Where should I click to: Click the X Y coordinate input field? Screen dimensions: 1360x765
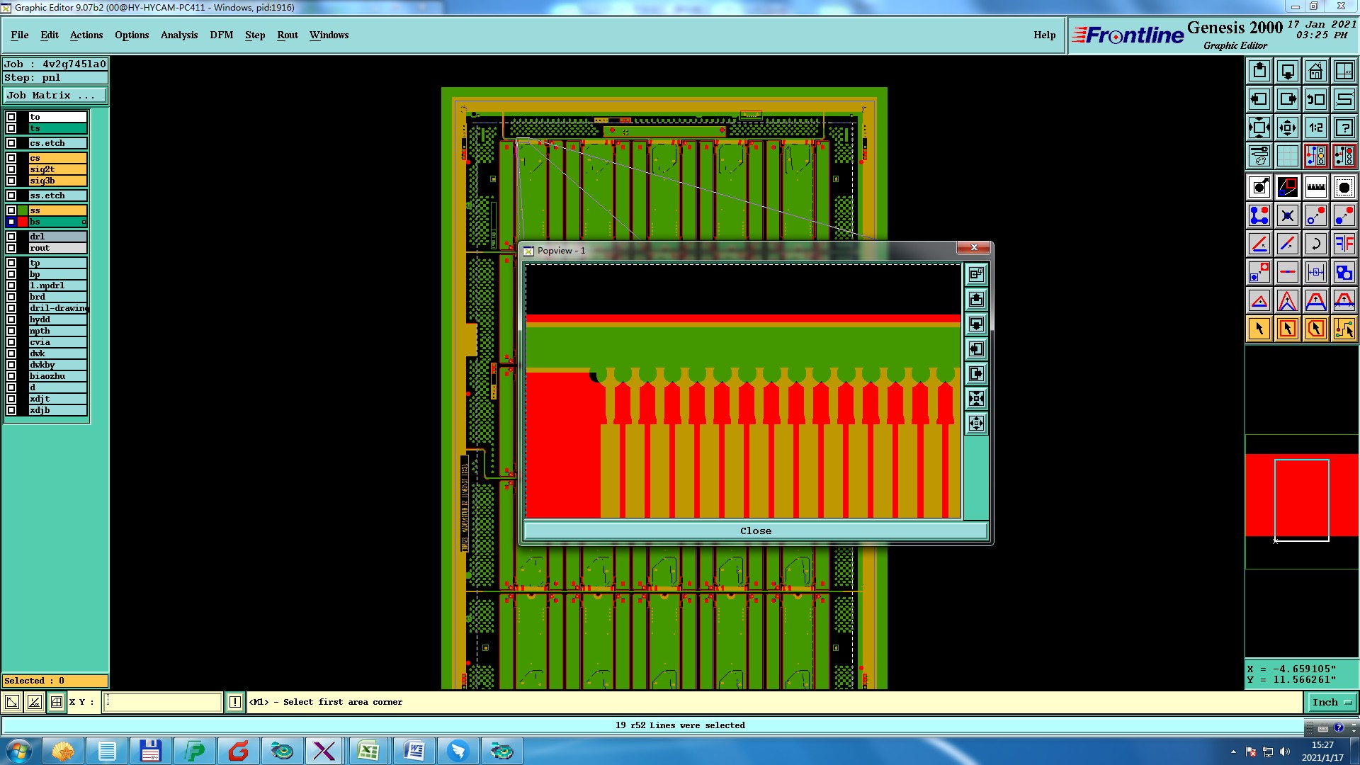tap(163, 702)
